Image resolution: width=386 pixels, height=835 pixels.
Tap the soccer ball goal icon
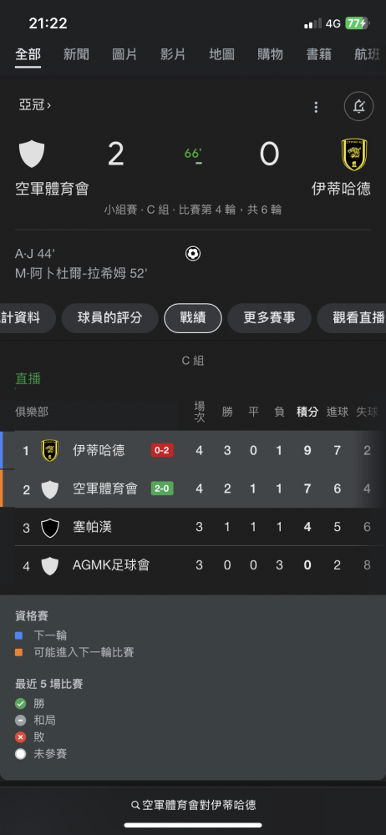tap(192, 254)
